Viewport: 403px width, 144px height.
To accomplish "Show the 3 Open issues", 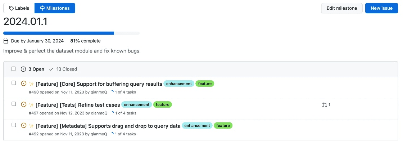I will [32, 69].
